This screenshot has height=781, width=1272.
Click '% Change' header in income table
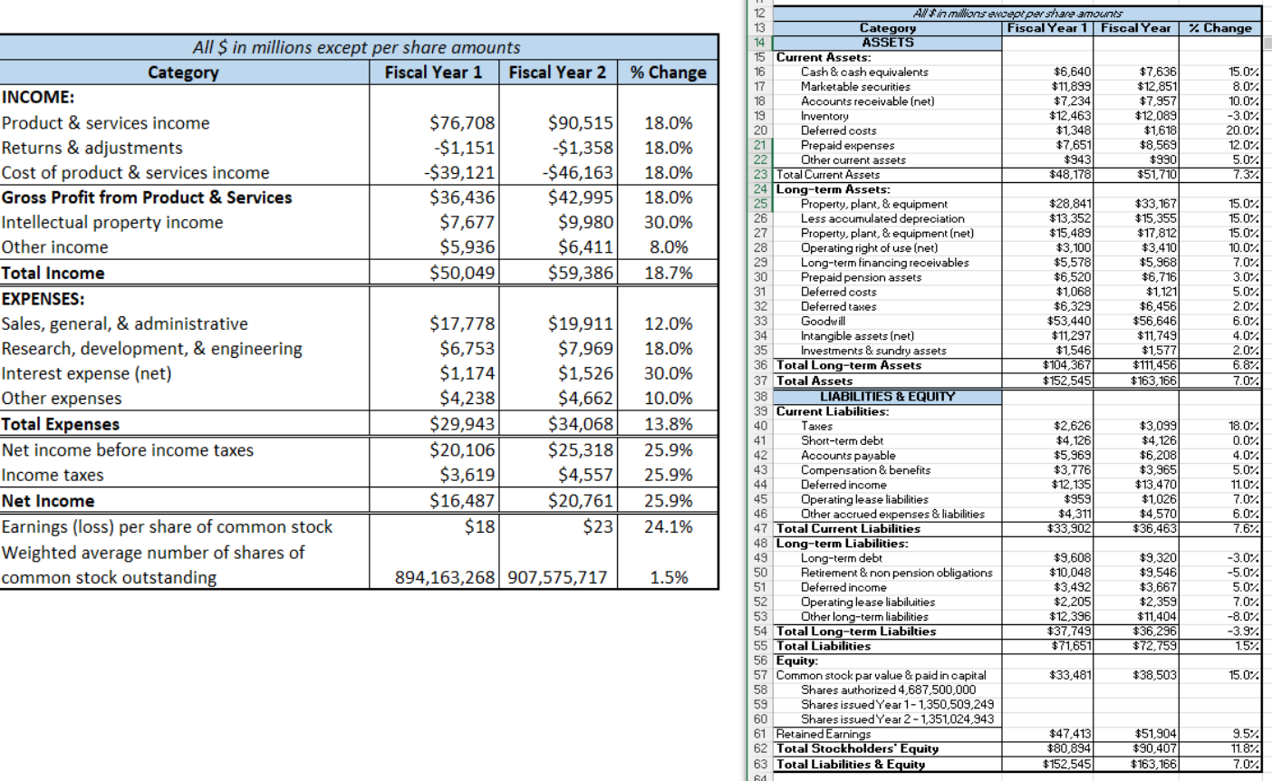coord(669,72)
